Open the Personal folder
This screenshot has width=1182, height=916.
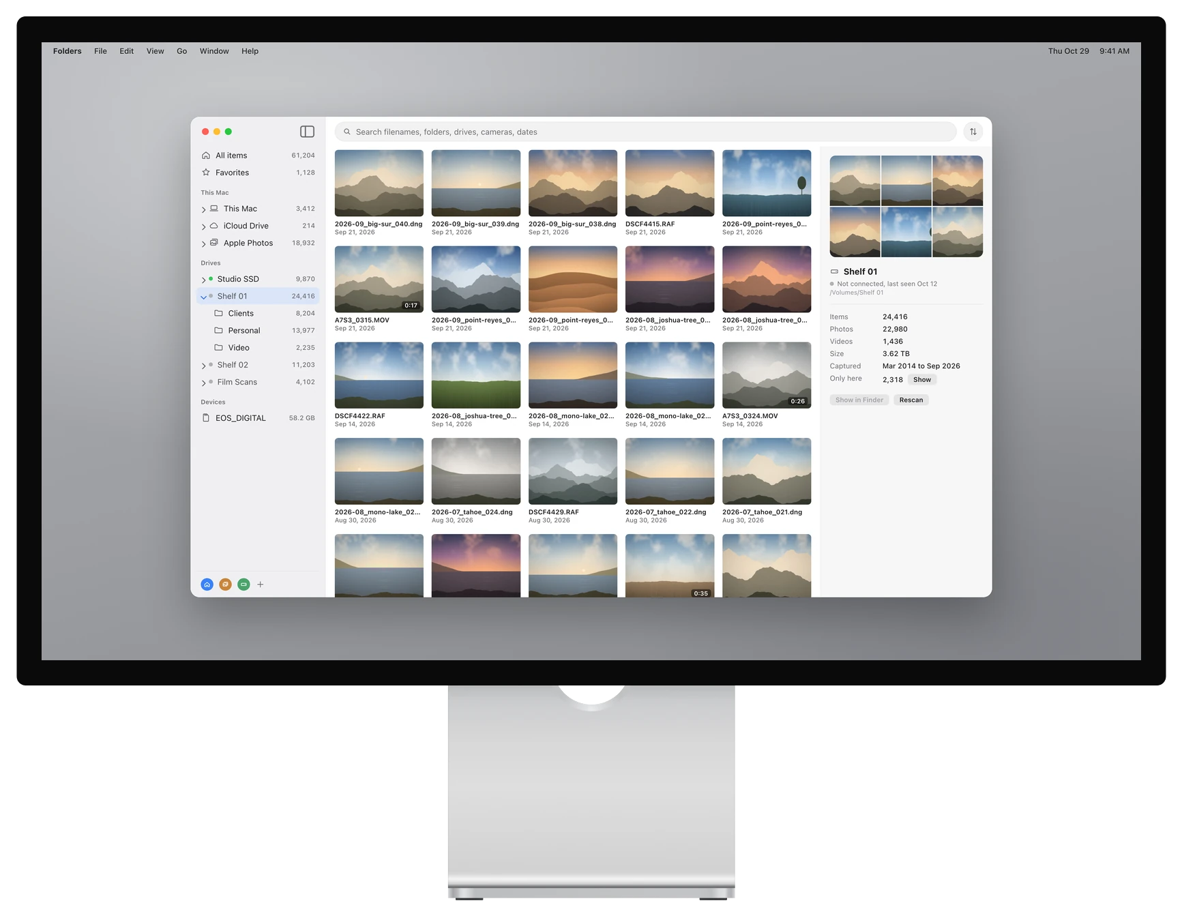pyautogui.click(x=258, y=330)
